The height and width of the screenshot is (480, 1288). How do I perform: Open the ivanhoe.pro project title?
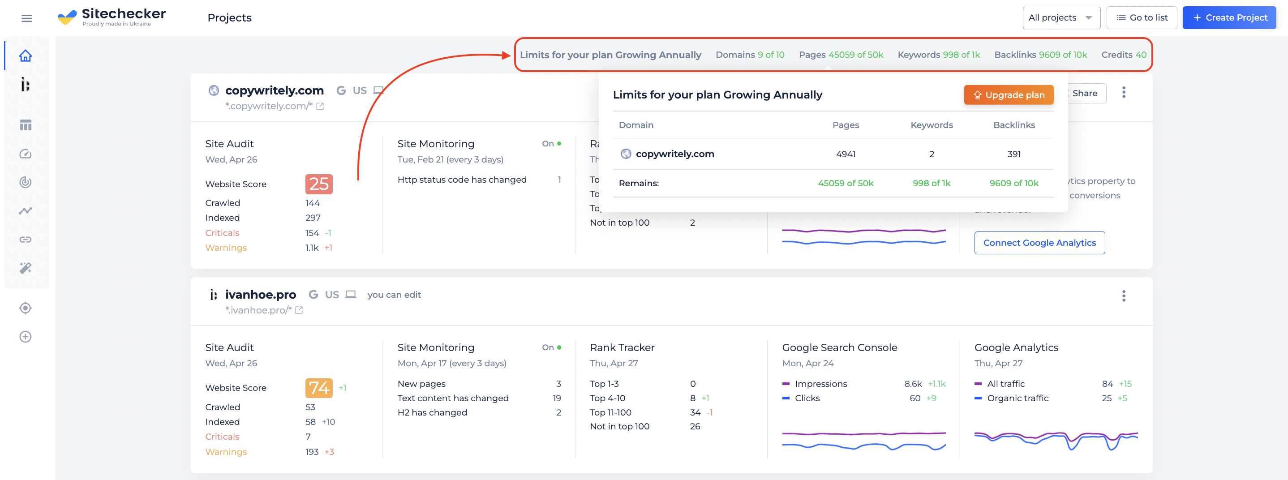click(261, 295)
